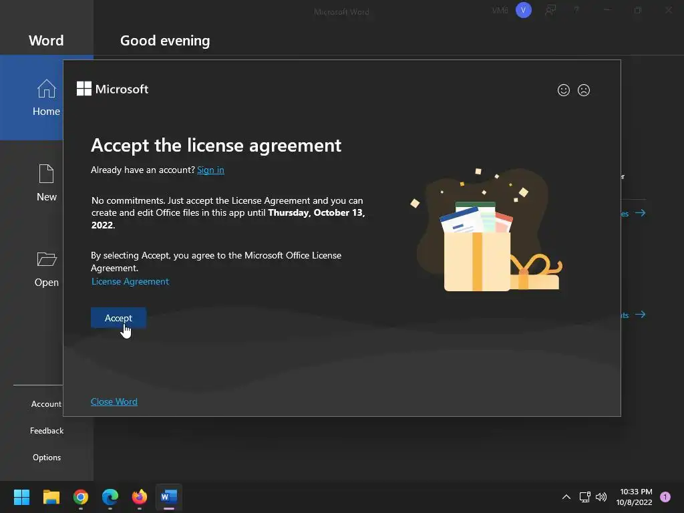Click the Home house icon
The image size is (684, 513).
(46, 89)
